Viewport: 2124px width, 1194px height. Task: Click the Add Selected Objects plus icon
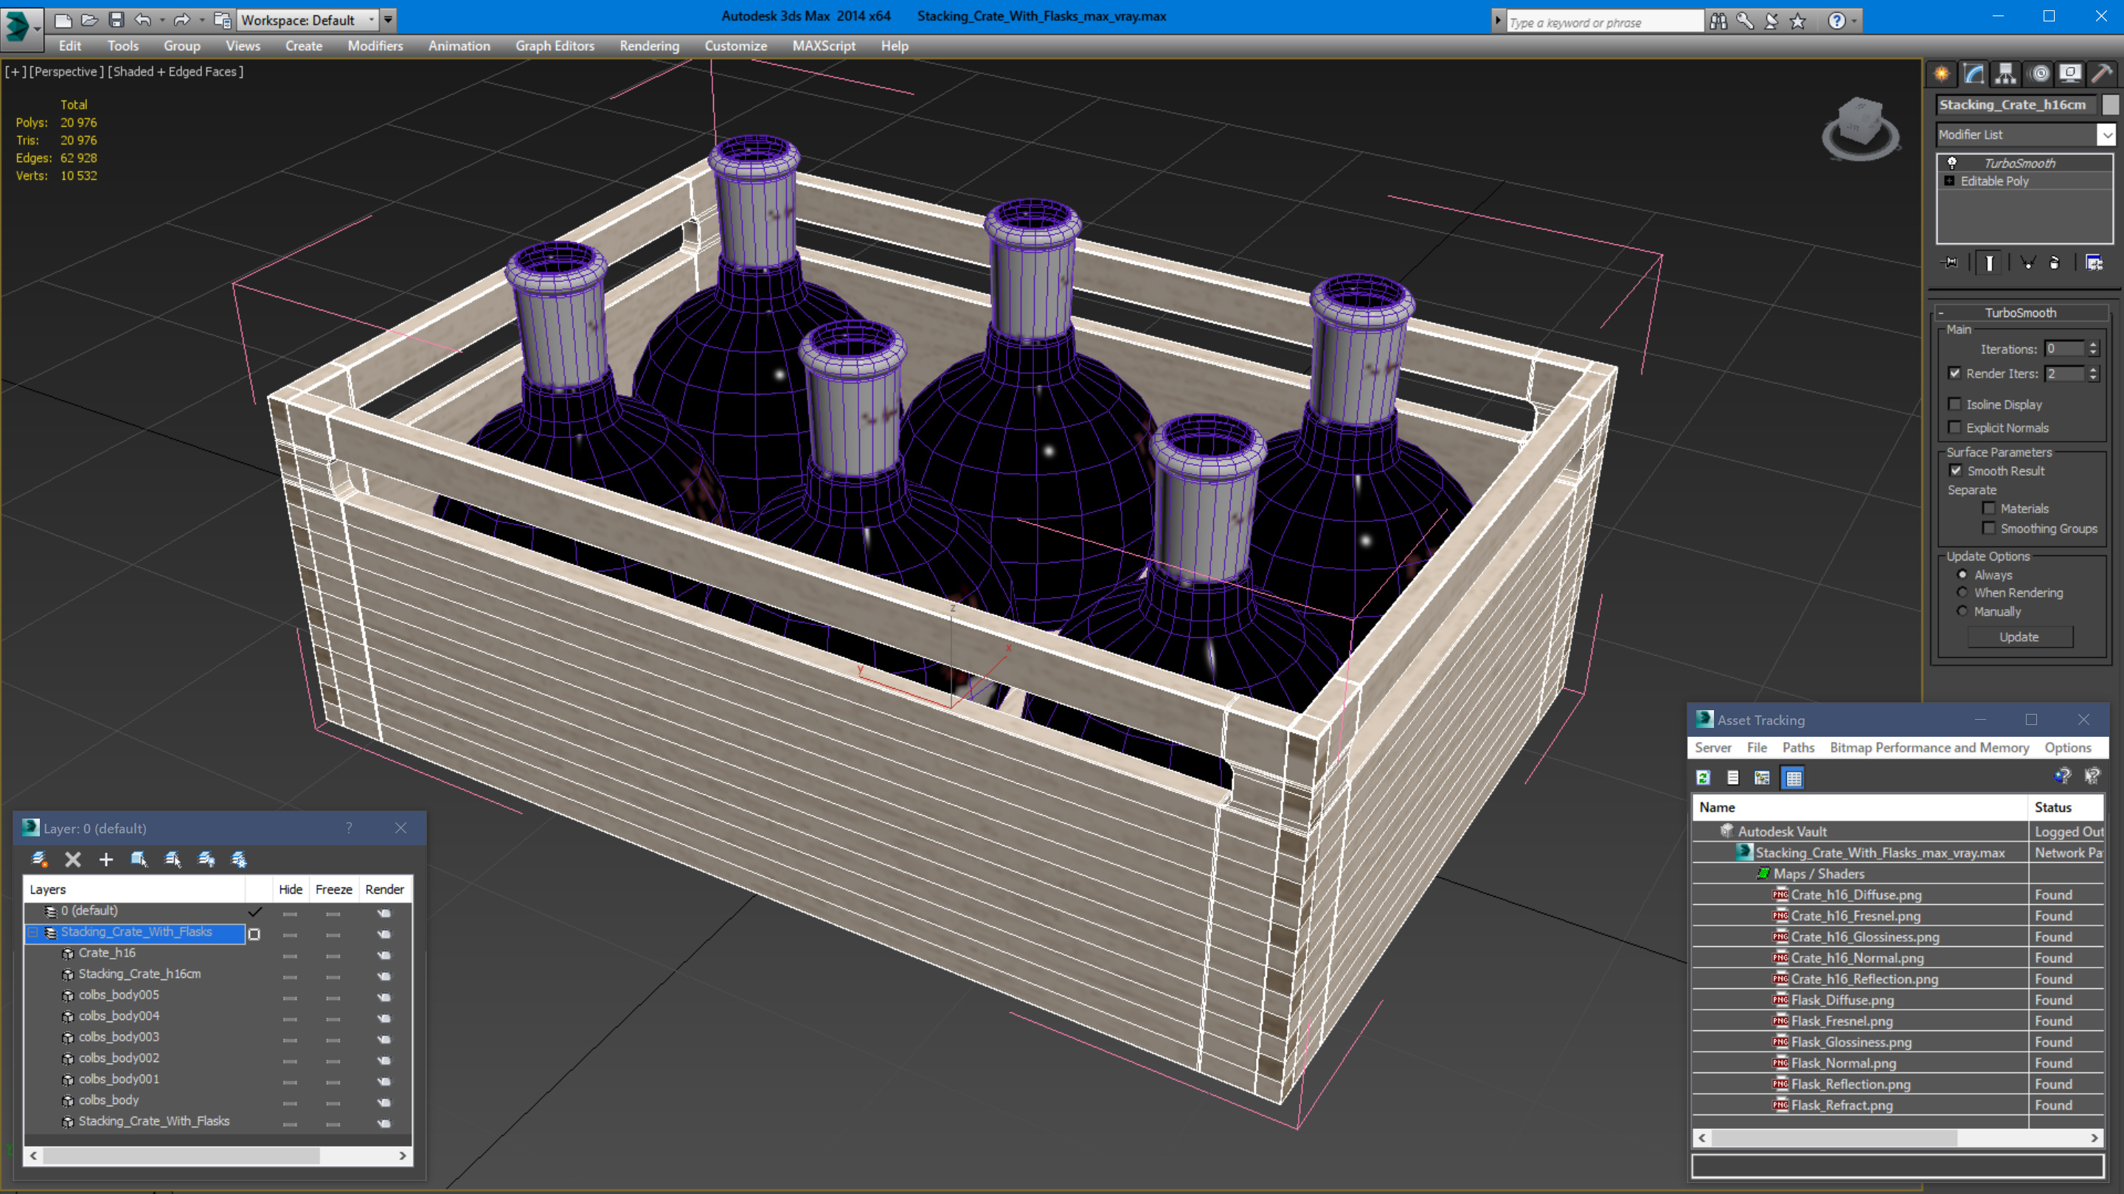(105, 859)
